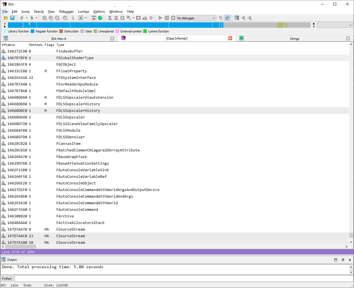Viewport: 354px width, 288px height.
Task: Select the FCanvasItem row
Action: pyautogui.click(x=175, y=143)
